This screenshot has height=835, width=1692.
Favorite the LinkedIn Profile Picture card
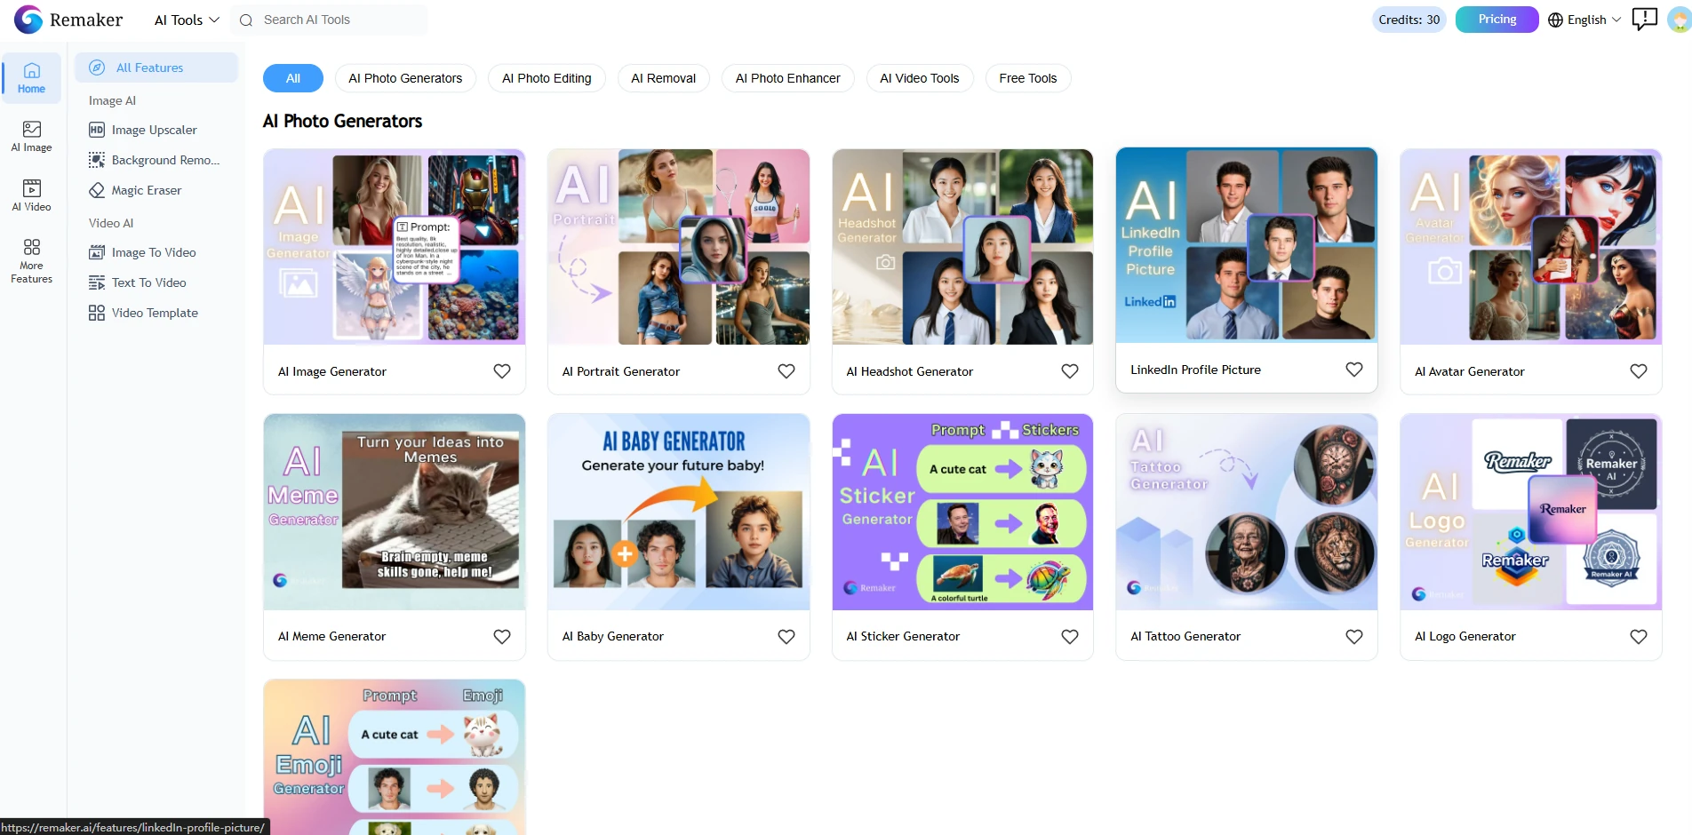click(x=1354, y=370)
